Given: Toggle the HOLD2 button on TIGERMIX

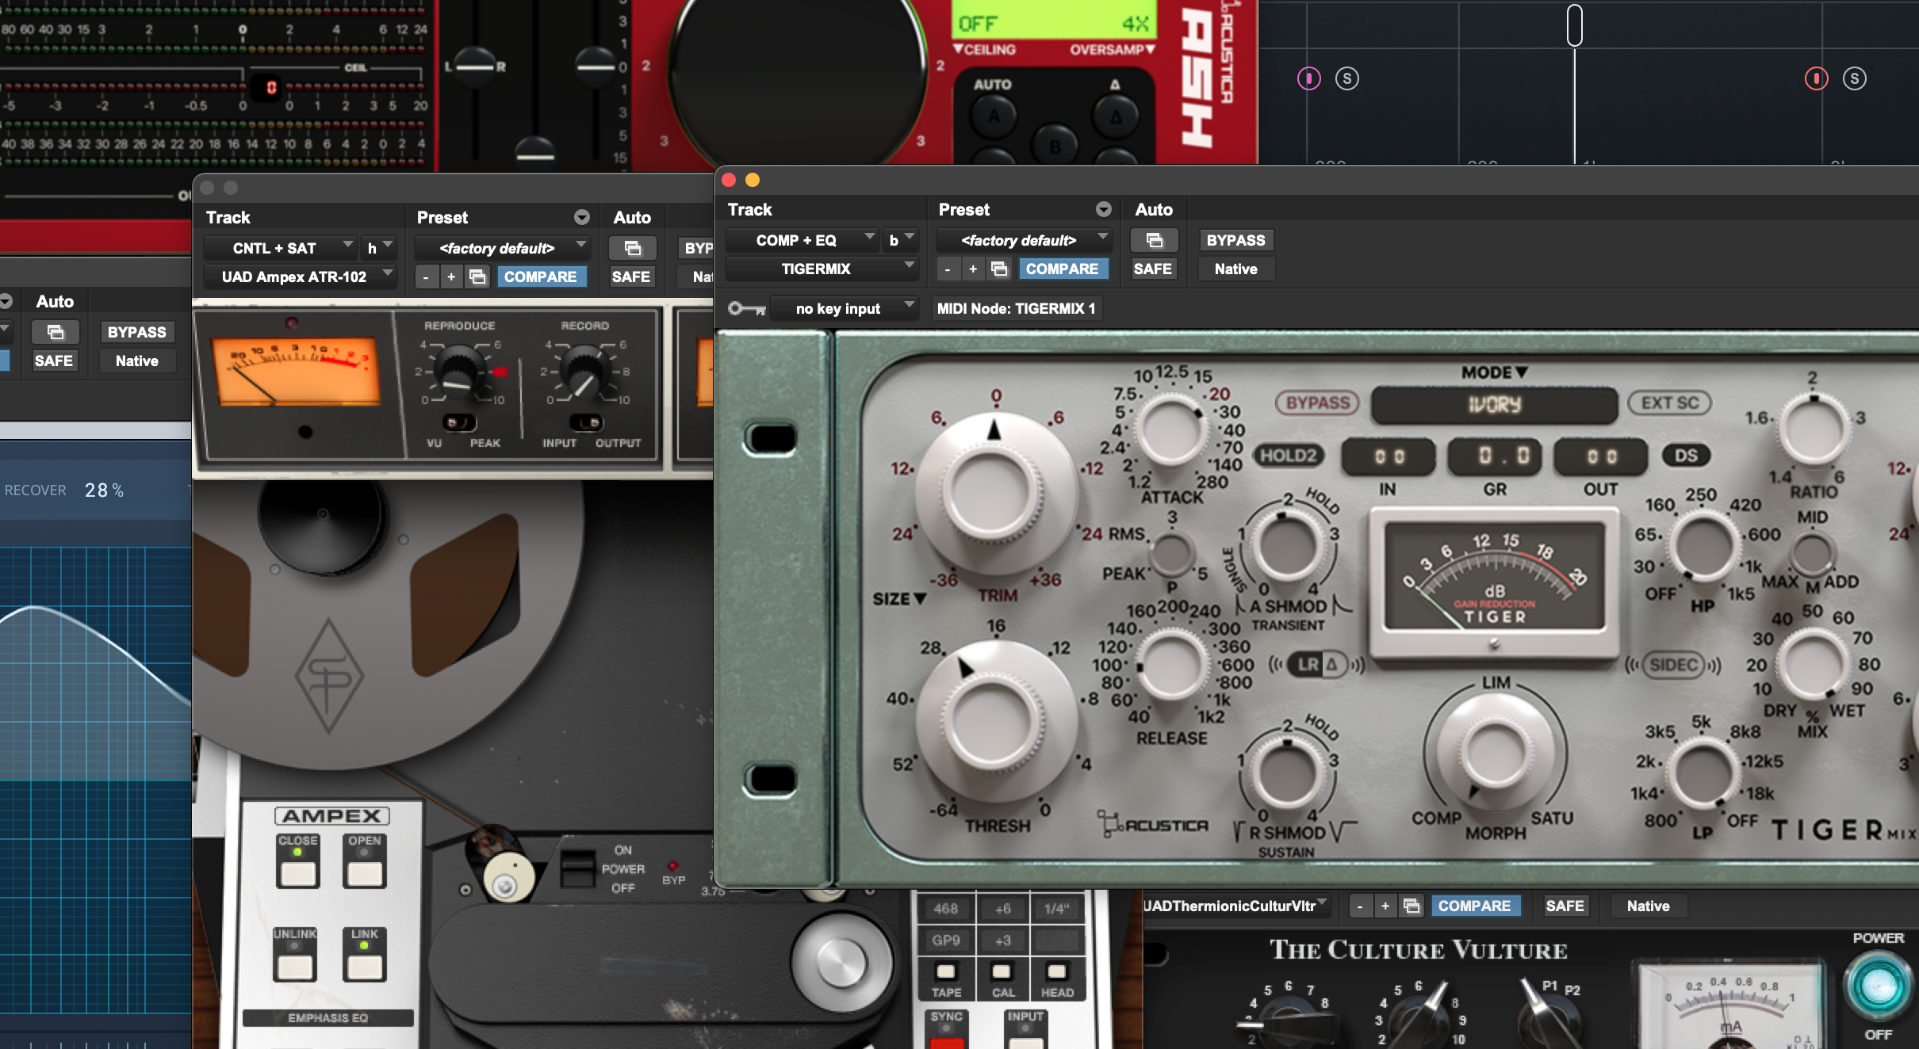Looking at the screenshot, I should [1288, 456].
